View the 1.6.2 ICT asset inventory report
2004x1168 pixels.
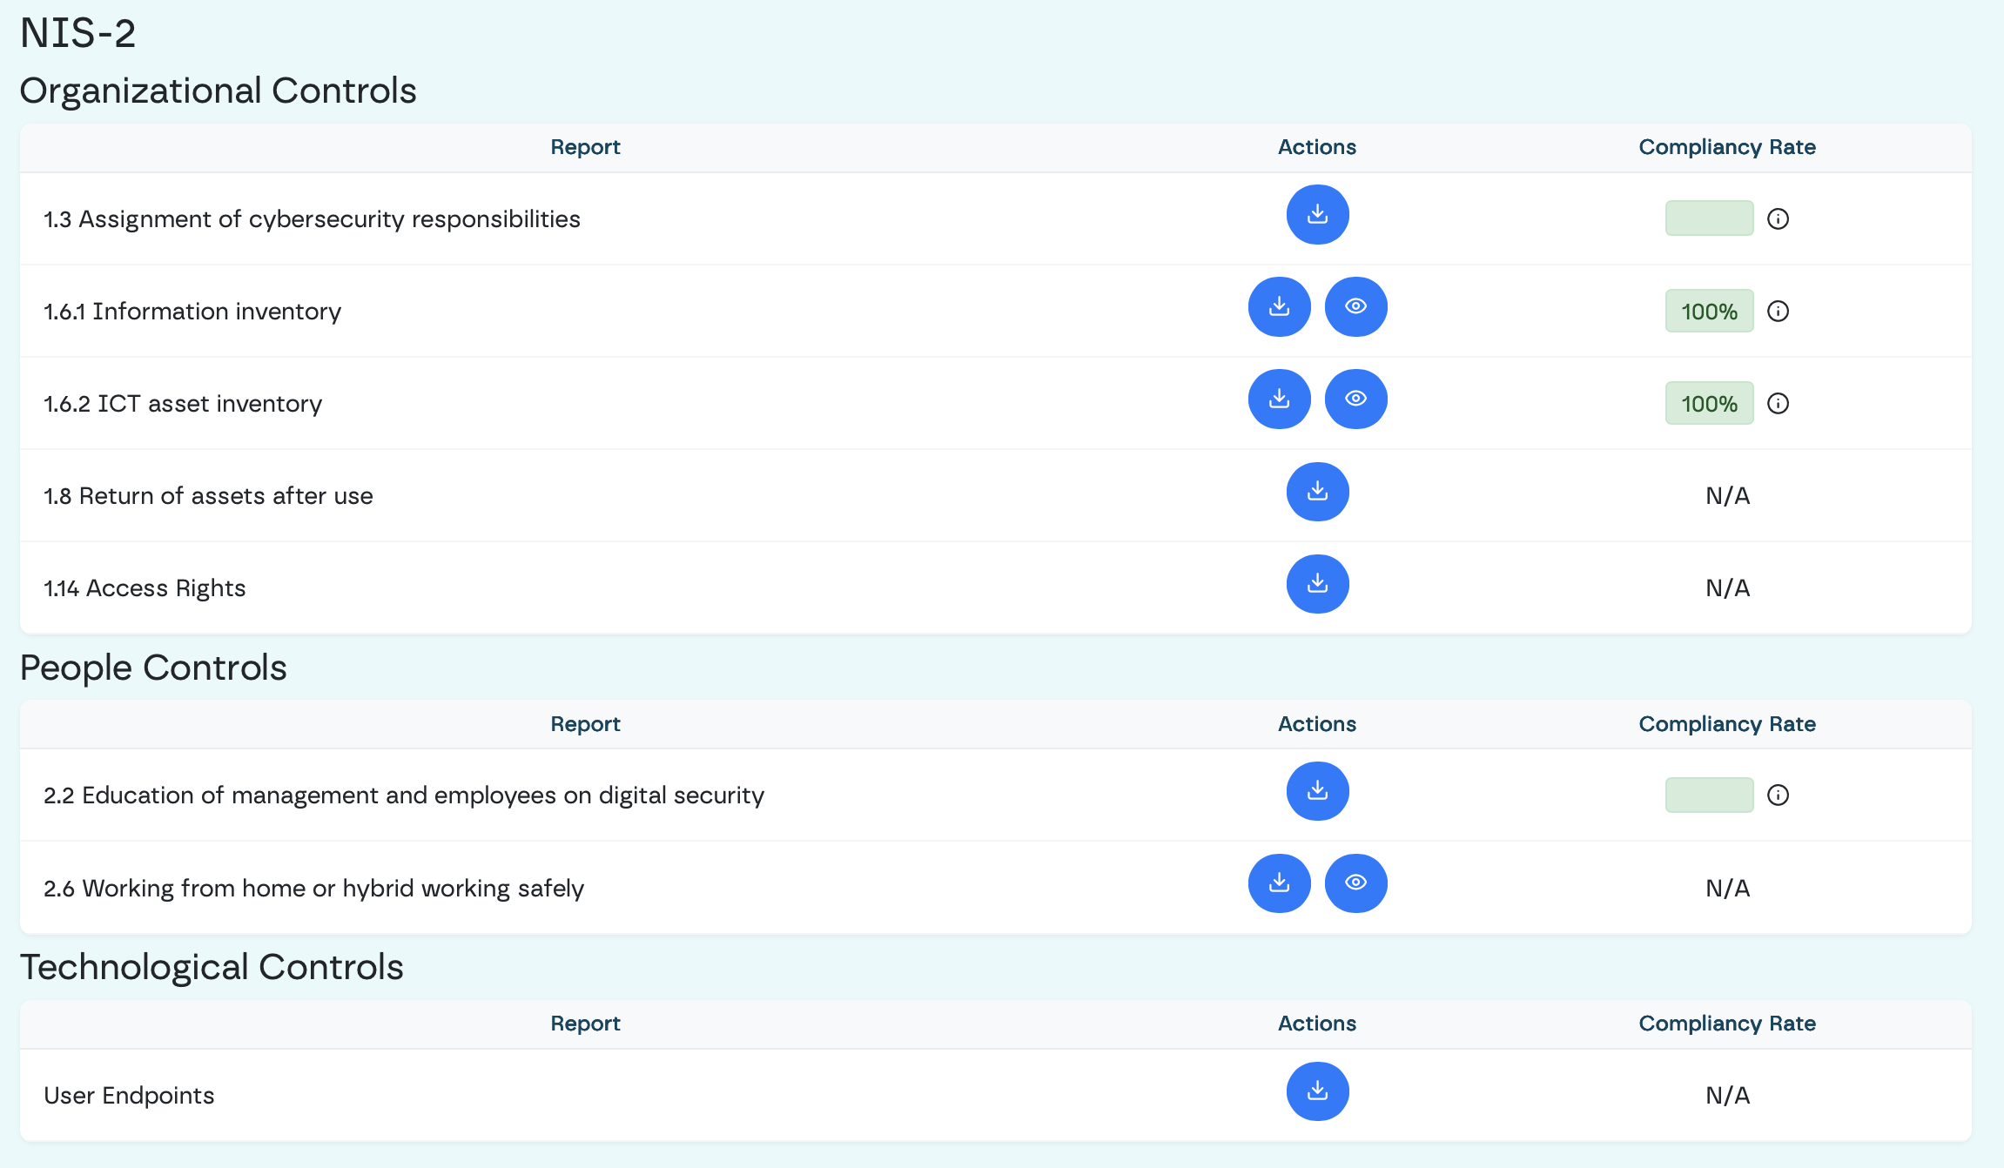[x=1355, y=399]
